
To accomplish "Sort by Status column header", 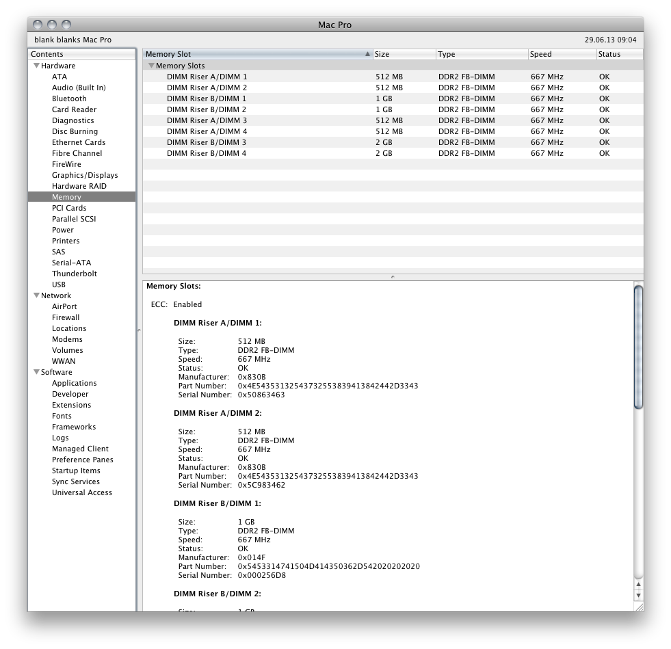I will 620,54.
